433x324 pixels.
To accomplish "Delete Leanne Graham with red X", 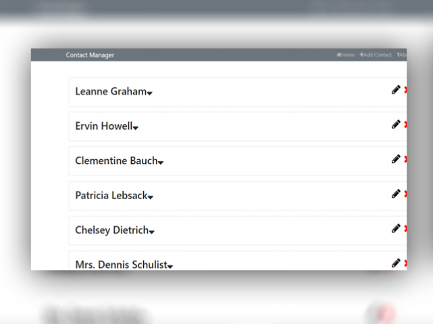I will 405,90.
